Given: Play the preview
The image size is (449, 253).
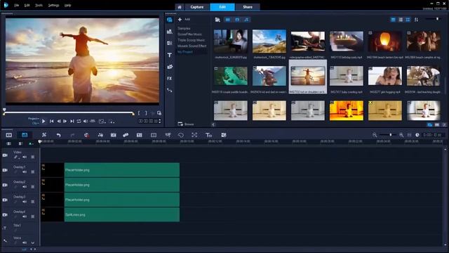Looking at the screenshot, I should coord(43,122).
